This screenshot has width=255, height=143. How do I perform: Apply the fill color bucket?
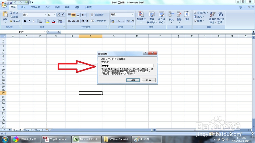coord(47,21)
